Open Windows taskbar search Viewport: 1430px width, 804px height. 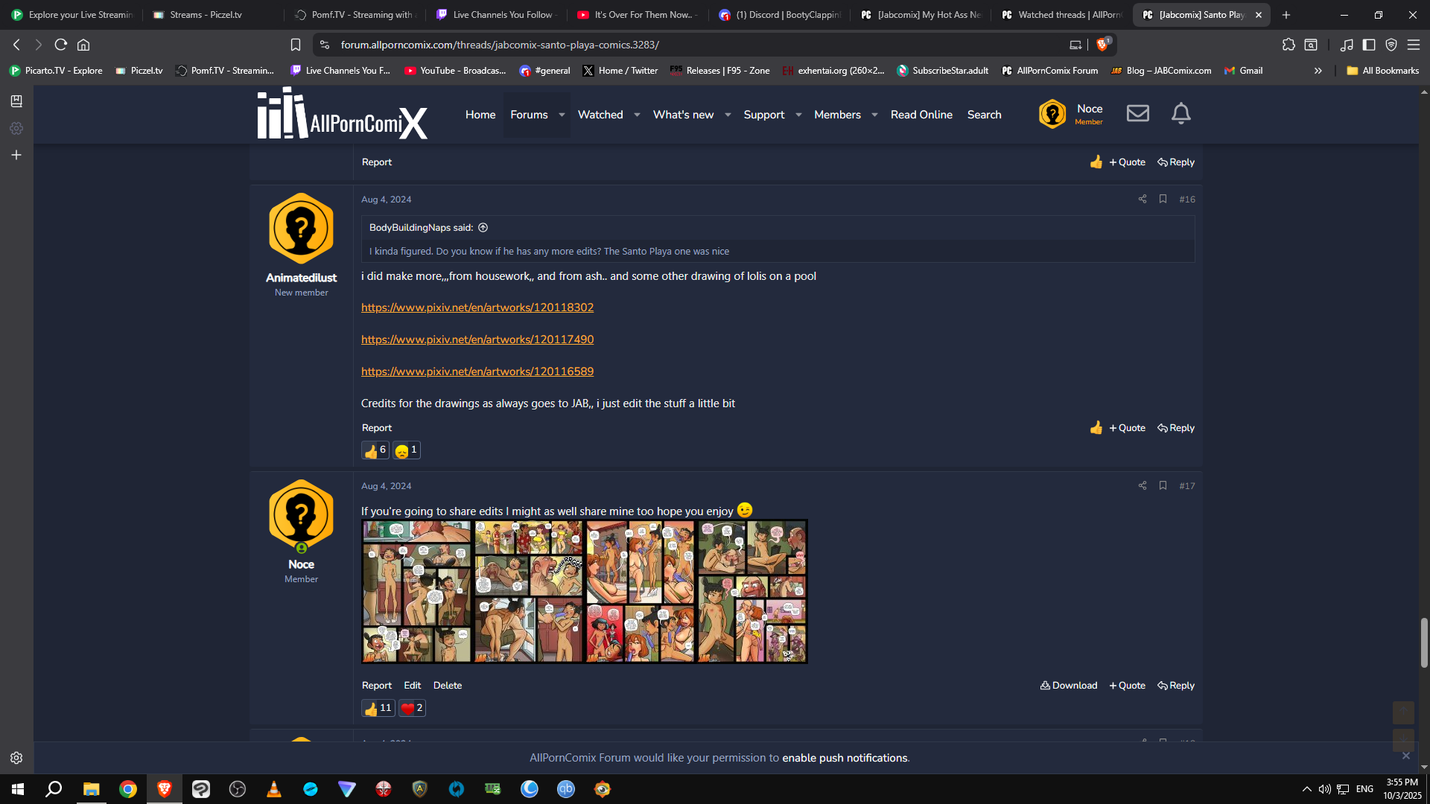(x=54, y=789)
